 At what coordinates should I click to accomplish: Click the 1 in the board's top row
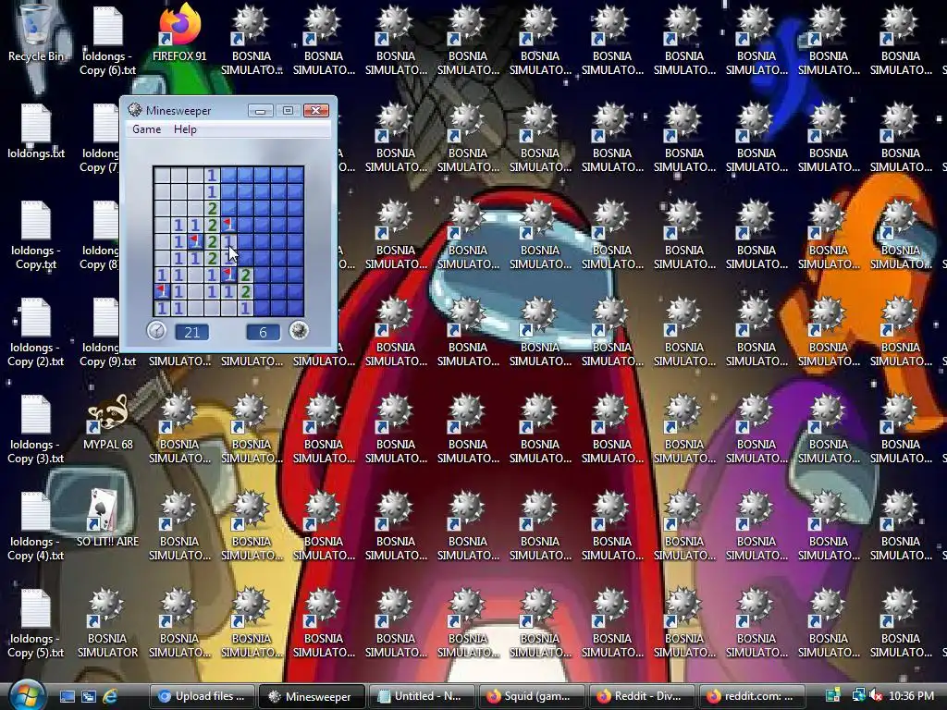[212, 175]
